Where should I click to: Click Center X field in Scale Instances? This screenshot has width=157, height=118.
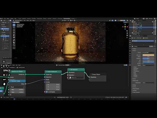click(x=53, y=85)
